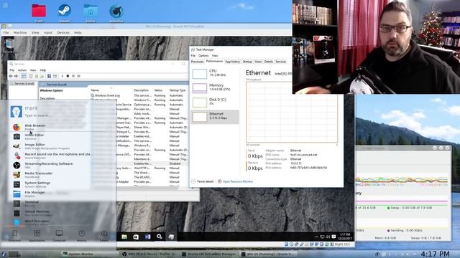Select Disk 0 (C:) performance item
460x258 pixels.
click(x=215, y=102)
